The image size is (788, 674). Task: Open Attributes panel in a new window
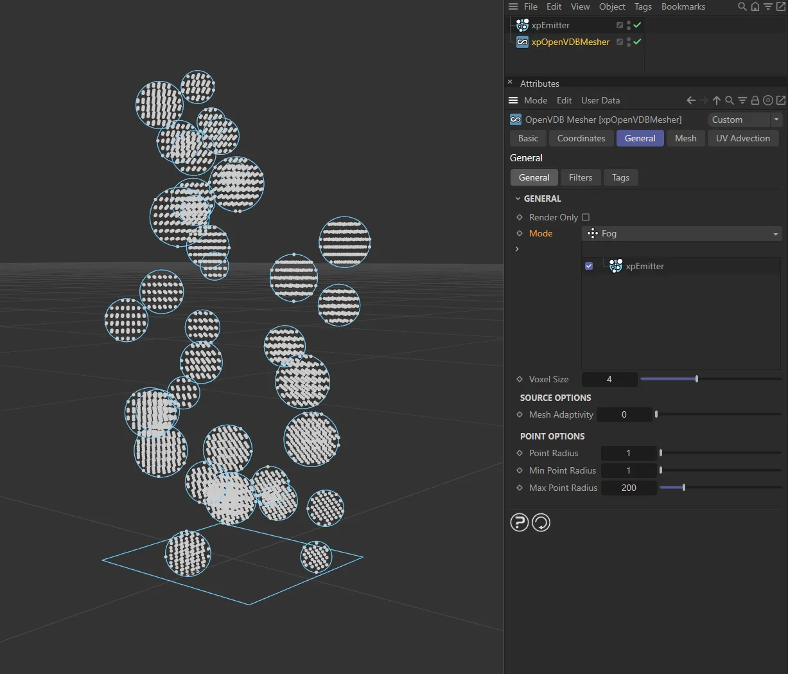tap(781, 101)
